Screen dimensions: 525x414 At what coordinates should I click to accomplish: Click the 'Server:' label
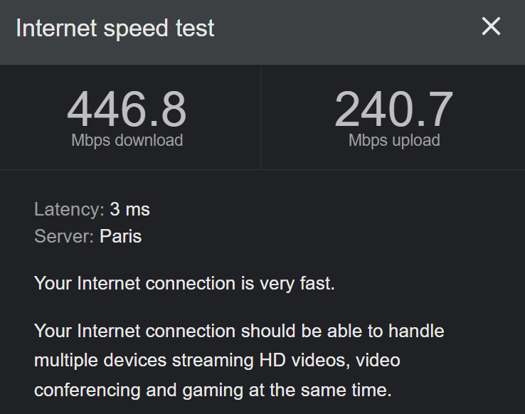64,236
